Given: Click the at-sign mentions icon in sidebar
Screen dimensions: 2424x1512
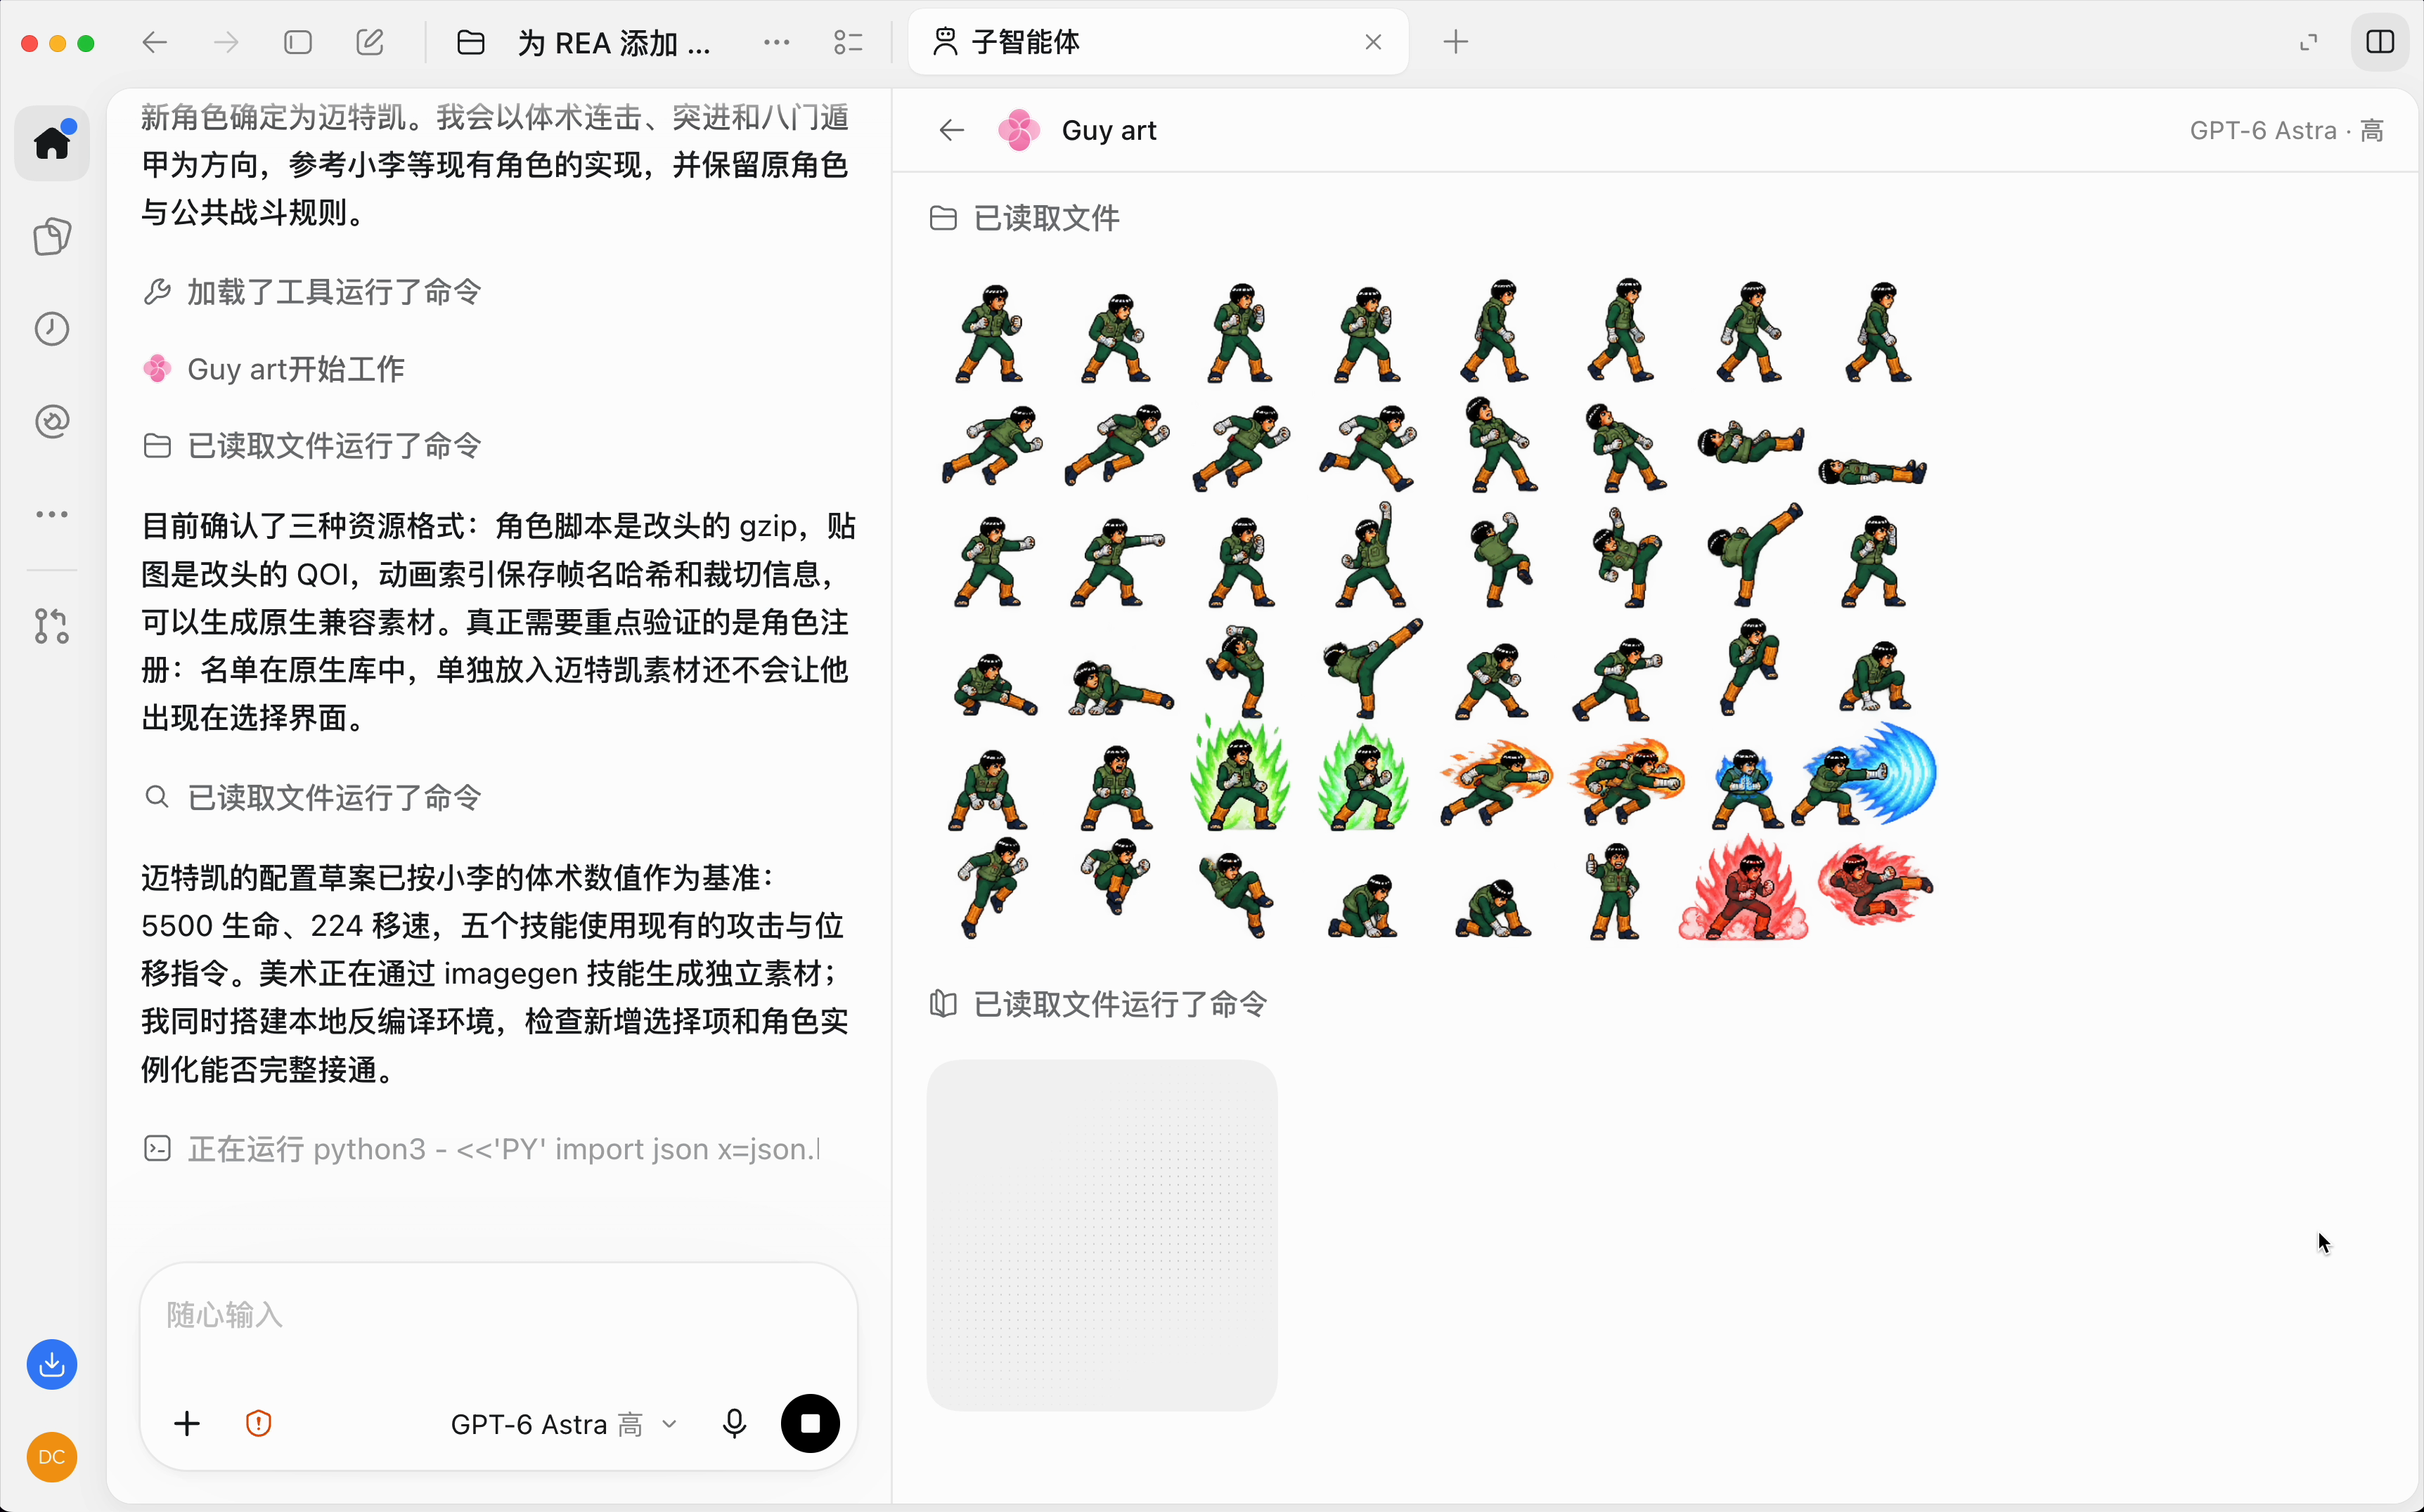Looking at the screenshot, I should click(52, 422).
